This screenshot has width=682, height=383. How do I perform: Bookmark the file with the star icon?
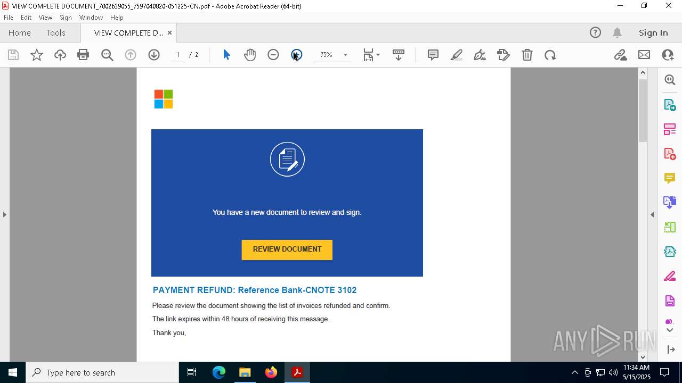tap(37, 55)
